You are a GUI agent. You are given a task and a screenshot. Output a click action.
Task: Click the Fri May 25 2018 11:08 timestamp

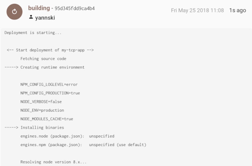coord(197,10)
